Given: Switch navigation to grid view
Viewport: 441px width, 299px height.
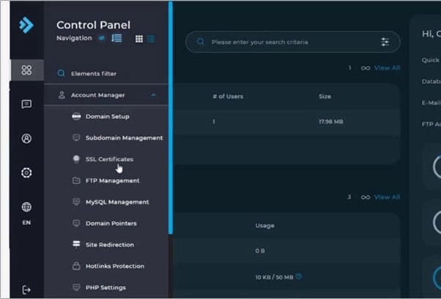Looking at the screenshot, I should coord(139,39).
